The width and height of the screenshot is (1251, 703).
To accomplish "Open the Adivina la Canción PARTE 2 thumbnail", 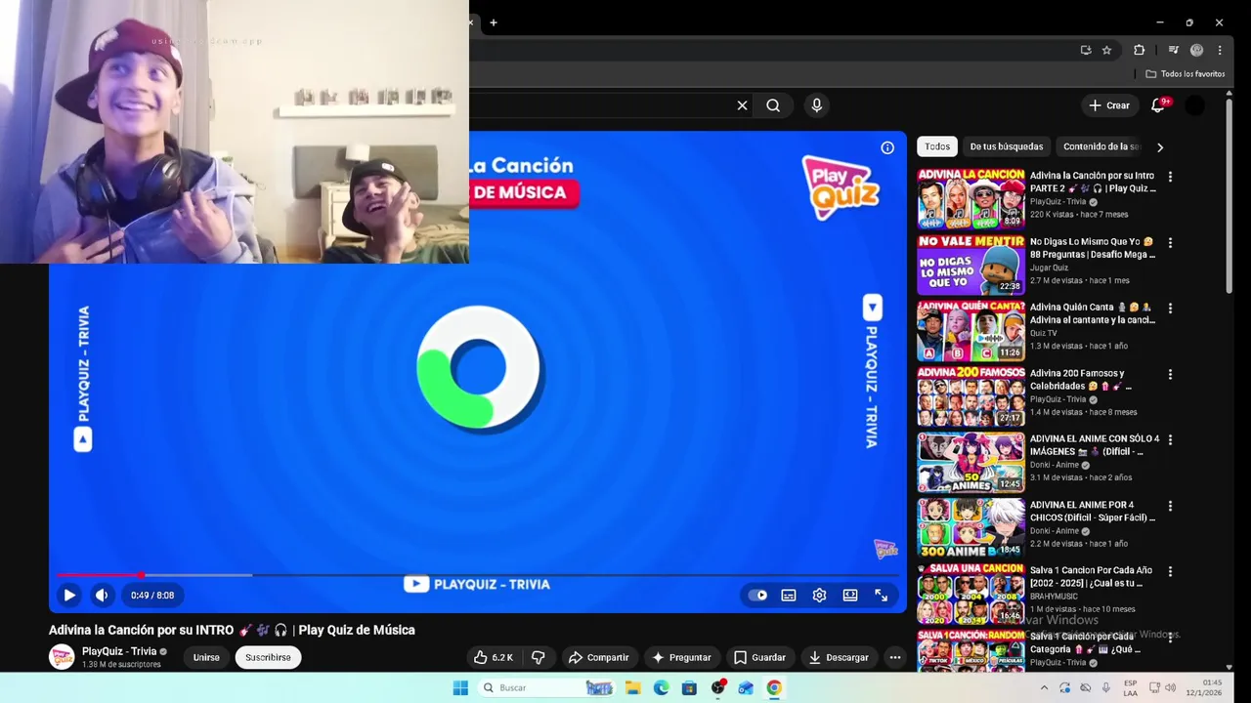I will pos(971,198).
